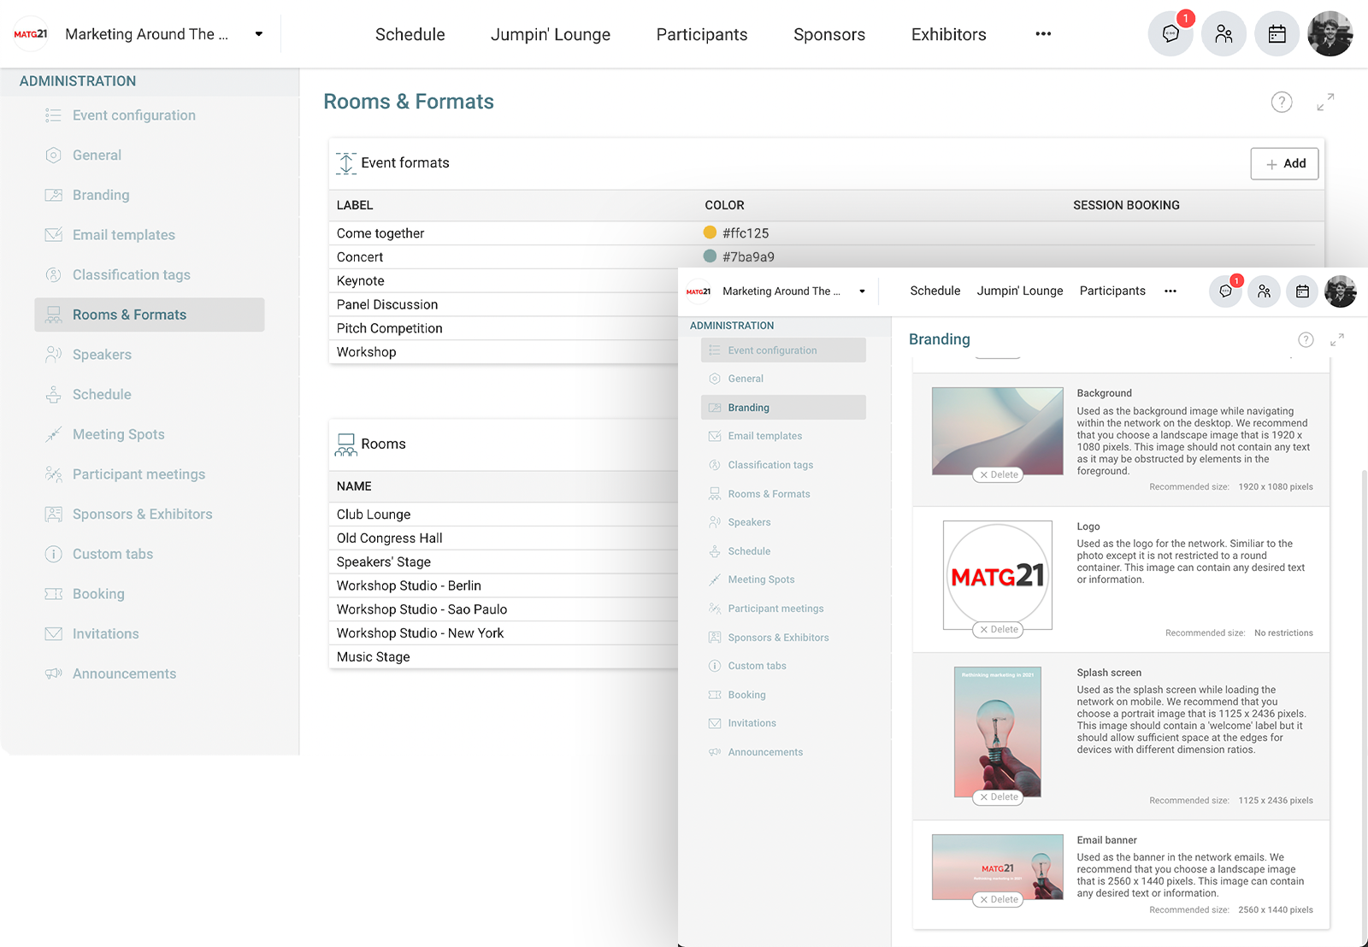Go to the Jumpin' Lounge tab
1368x947 pixels.
pyautogui.click(x=550, y=35)
